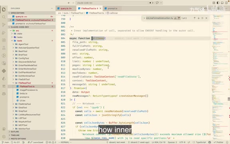Open the Accounts icon in activity bar
230x144 pixels.
[4, 129]
